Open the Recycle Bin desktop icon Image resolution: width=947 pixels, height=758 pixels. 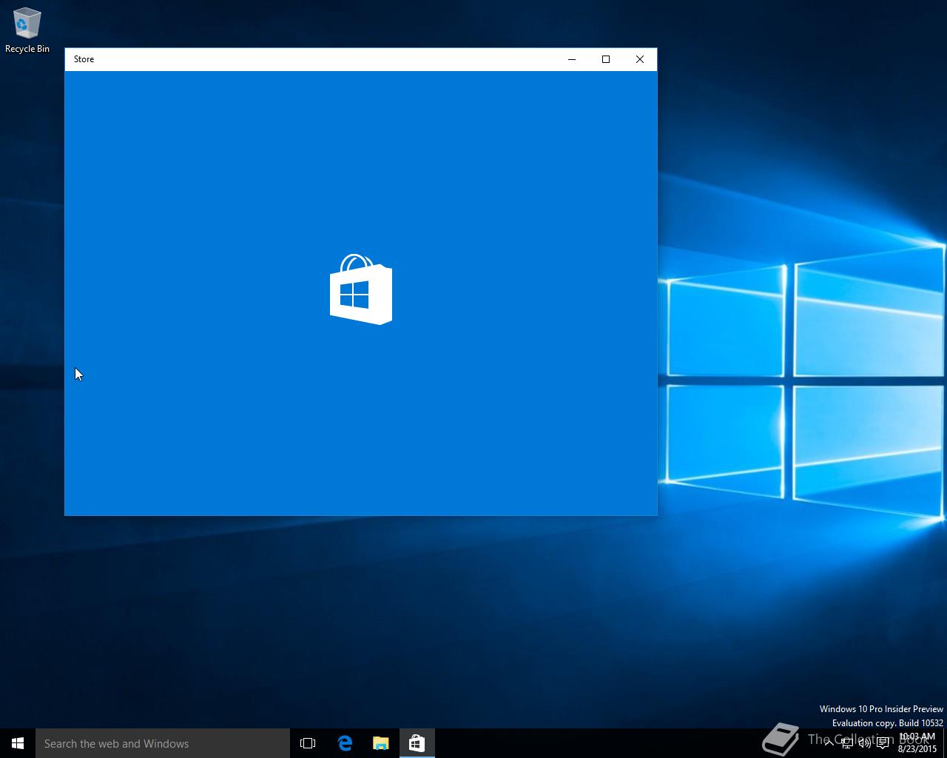click(27, 30)
